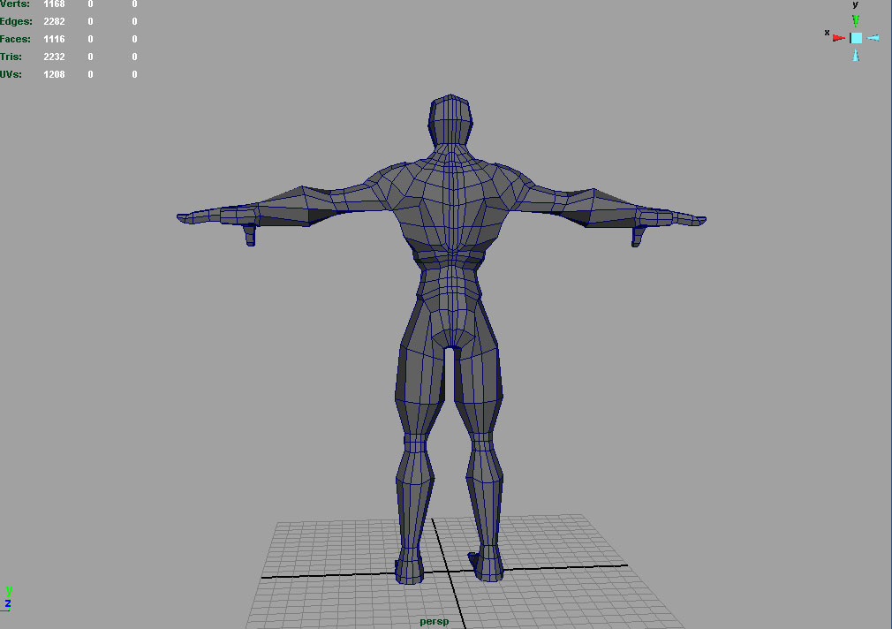Click the face count value 1116
This screenshot has width=892, height=629.
pos(54,39)
